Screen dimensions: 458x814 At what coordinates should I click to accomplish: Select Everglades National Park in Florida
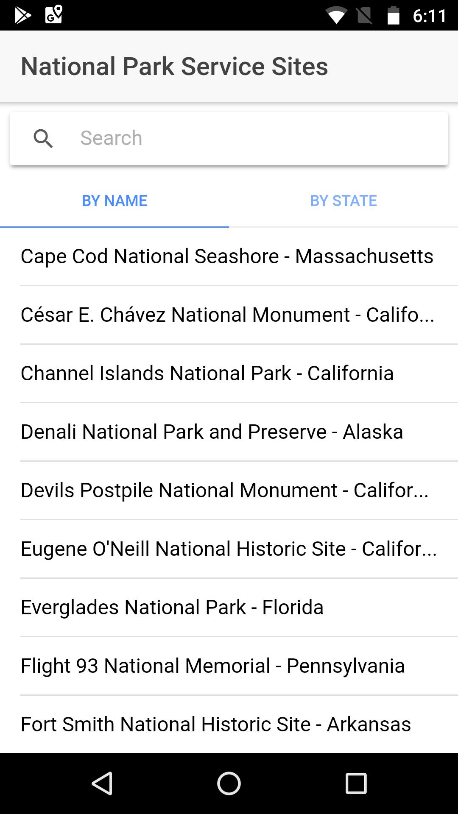pos(172,608)
